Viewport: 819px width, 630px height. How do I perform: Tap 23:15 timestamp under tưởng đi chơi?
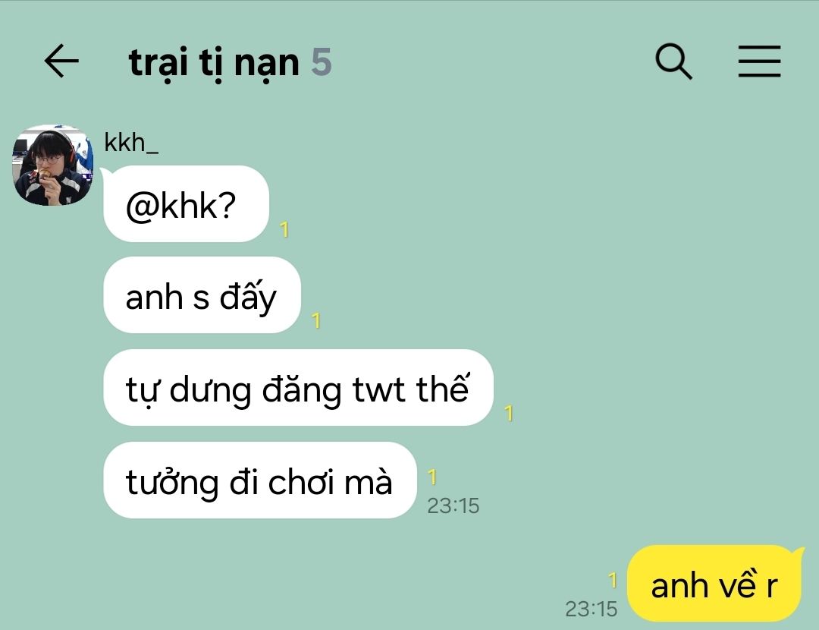pos(453,506)
